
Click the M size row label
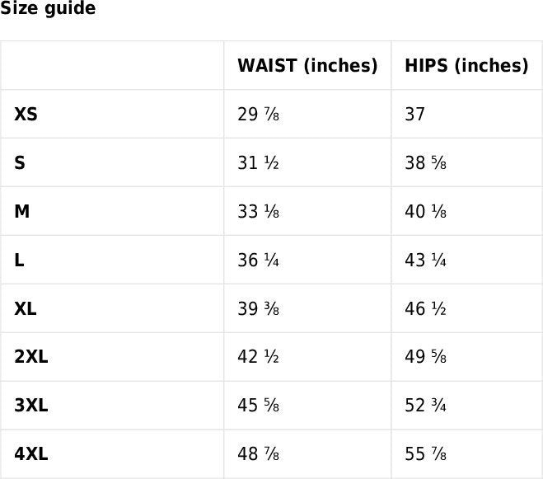point(21,211)
